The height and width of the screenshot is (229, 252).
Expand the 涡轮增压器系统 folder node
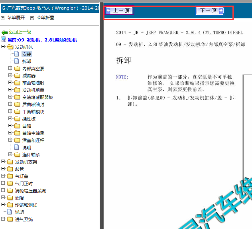[3, 190]
